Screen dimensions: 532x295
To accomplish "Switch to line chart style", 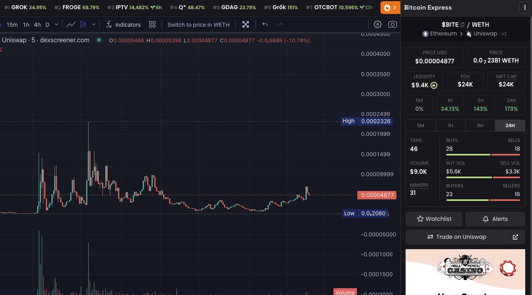I will coord(71,24).
